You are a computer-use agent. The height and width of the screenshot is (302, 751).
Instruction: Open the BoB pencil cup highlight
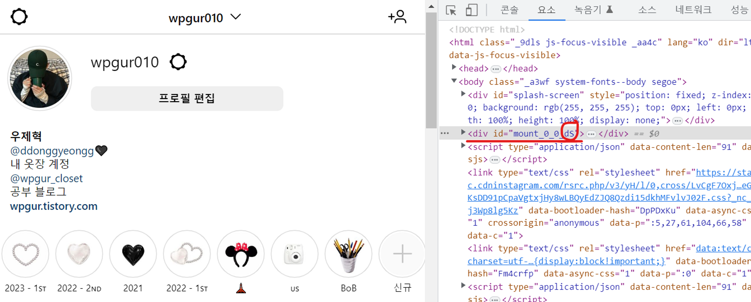click(348, 254)
